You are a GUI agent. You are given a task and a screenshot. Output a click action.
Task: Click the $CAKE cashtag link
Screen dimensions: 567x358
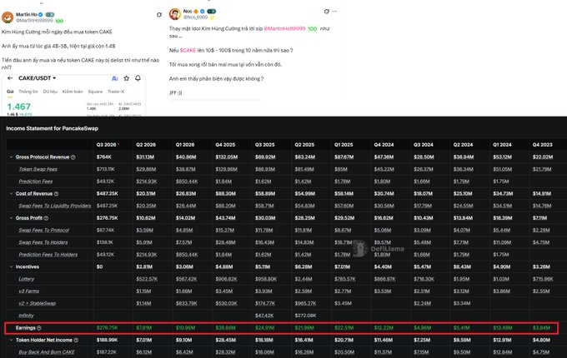click(x=188, y=50)
